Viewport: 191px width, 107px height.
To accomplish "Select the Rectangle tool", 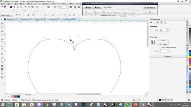I will [x=2, y=43].
